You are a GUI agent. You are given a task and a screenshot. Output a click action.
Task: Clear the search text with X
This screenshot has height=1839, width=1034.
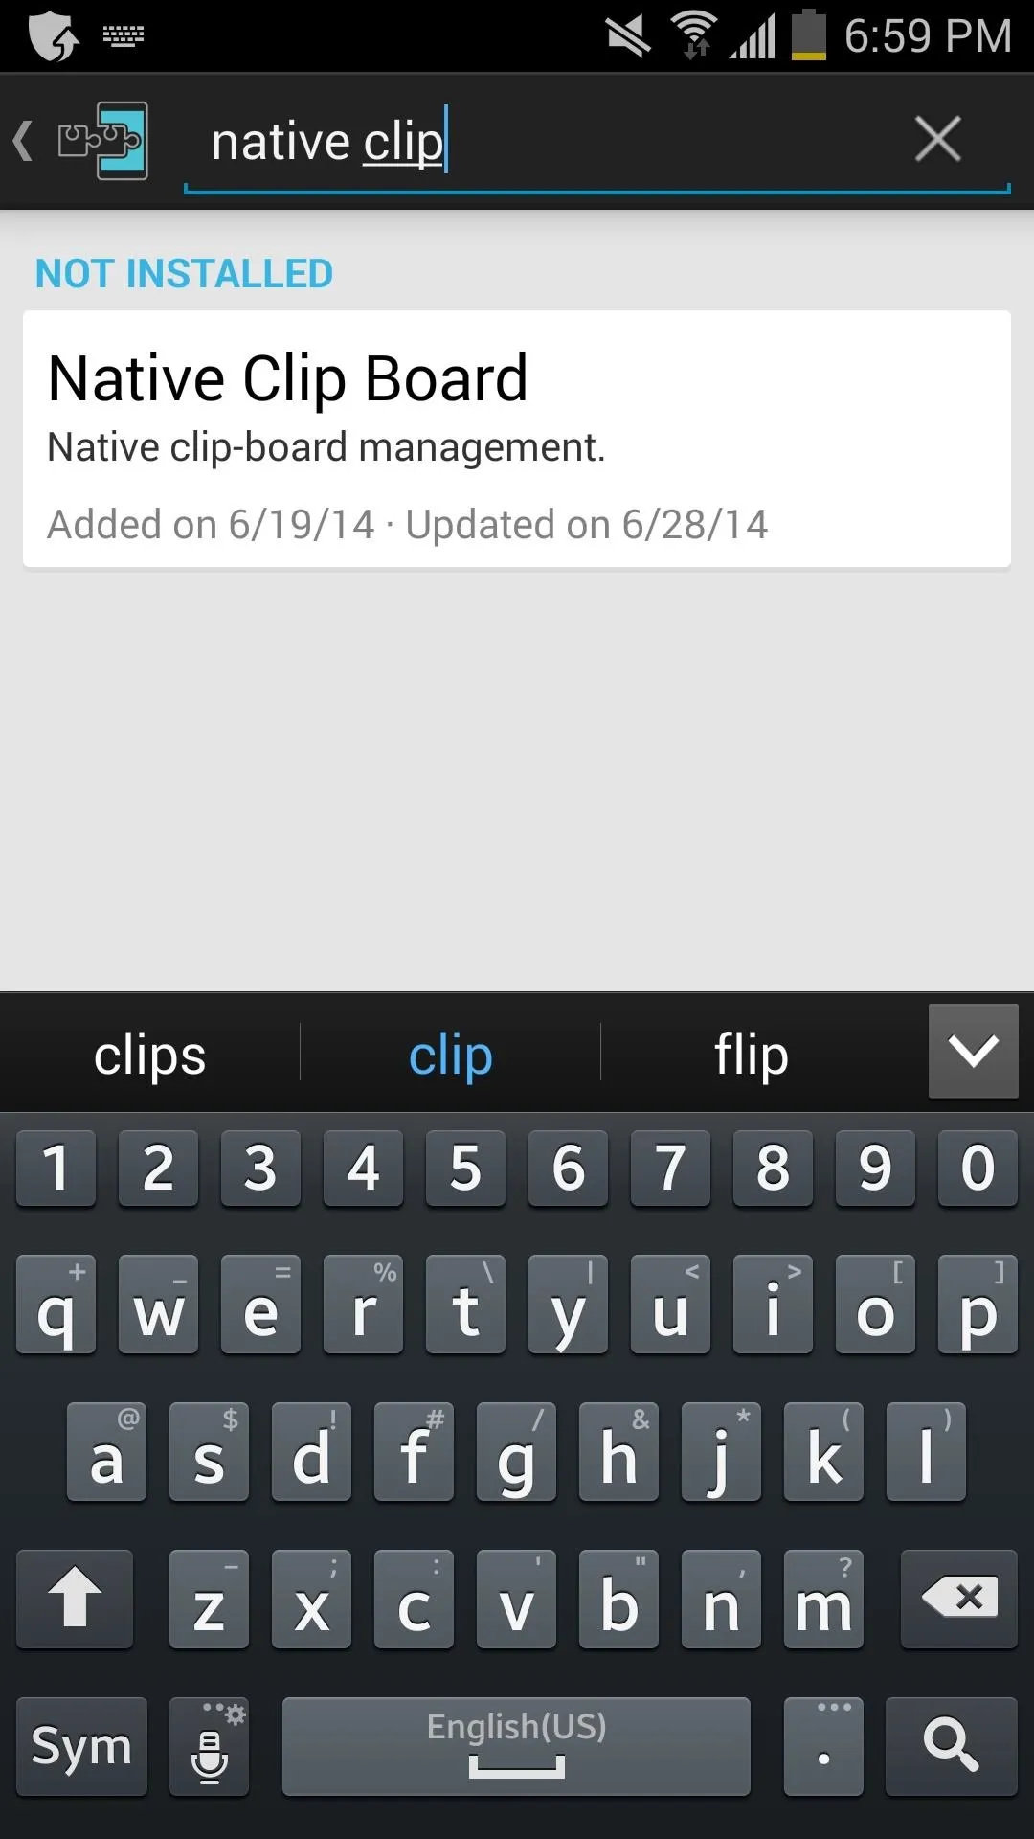[937, 140]
